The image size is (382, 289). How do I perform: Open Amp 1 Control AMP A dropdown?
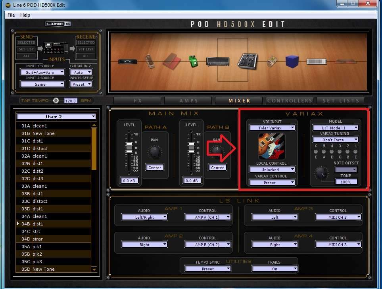tap(208, 217)
